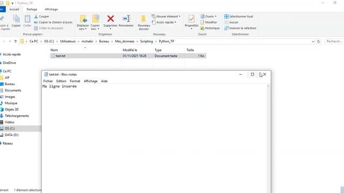Viewport: 344px width, 193px height.
Task: Expand the address bar history dropdown
Action: click(313, 41)
